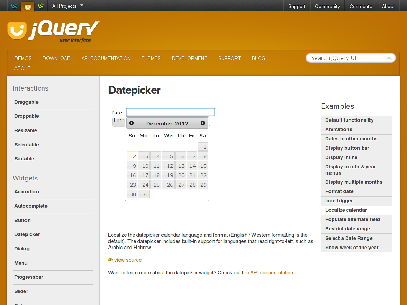Open Display inline example
Screen dimensions: 407x305
coord(356,158)
